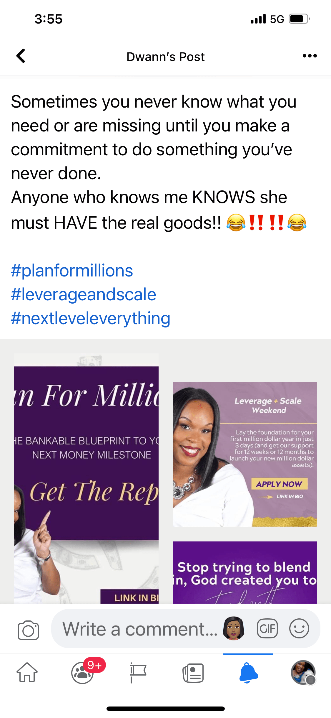Open the Notifications bell tab

249,673
